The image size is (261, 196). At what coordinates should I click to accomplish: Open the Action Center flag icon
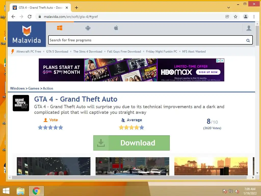click(x=225, y=191)
